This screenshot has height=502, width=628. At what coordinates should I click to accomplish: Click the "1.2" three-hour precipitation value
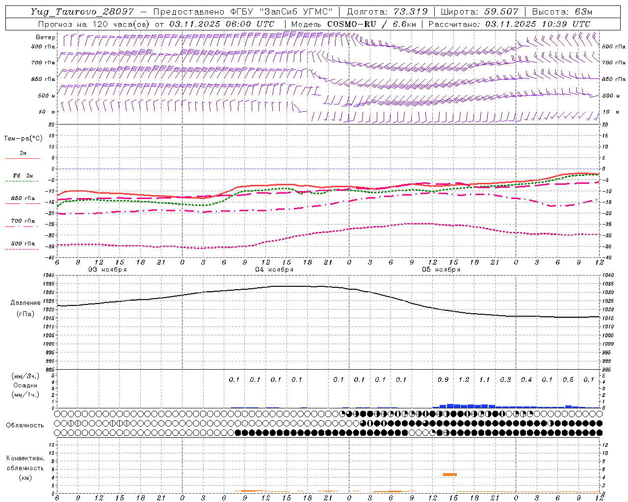click(464, 379)
